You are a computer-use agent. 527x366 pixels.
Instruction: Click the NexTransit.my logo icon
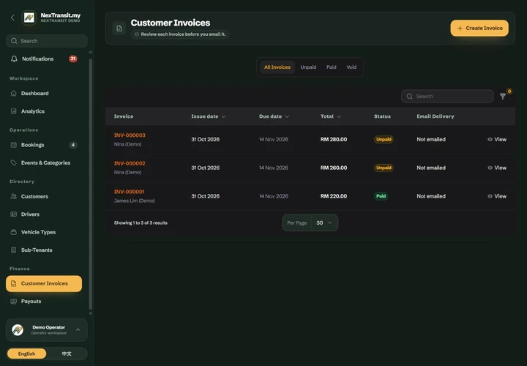[29, 18]
